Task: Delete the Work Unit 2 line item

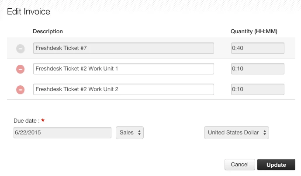Action: click(x=20, y=90)
